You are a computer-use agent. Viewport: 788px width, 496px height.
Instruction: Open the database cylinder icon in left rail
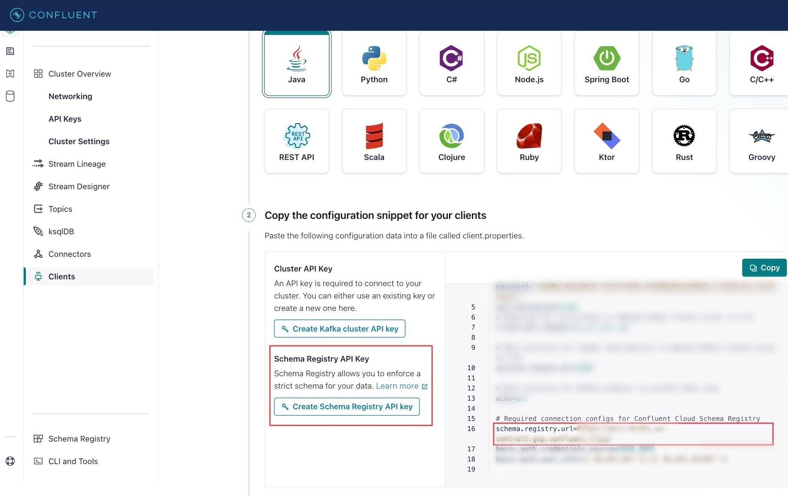pos(11,96)
